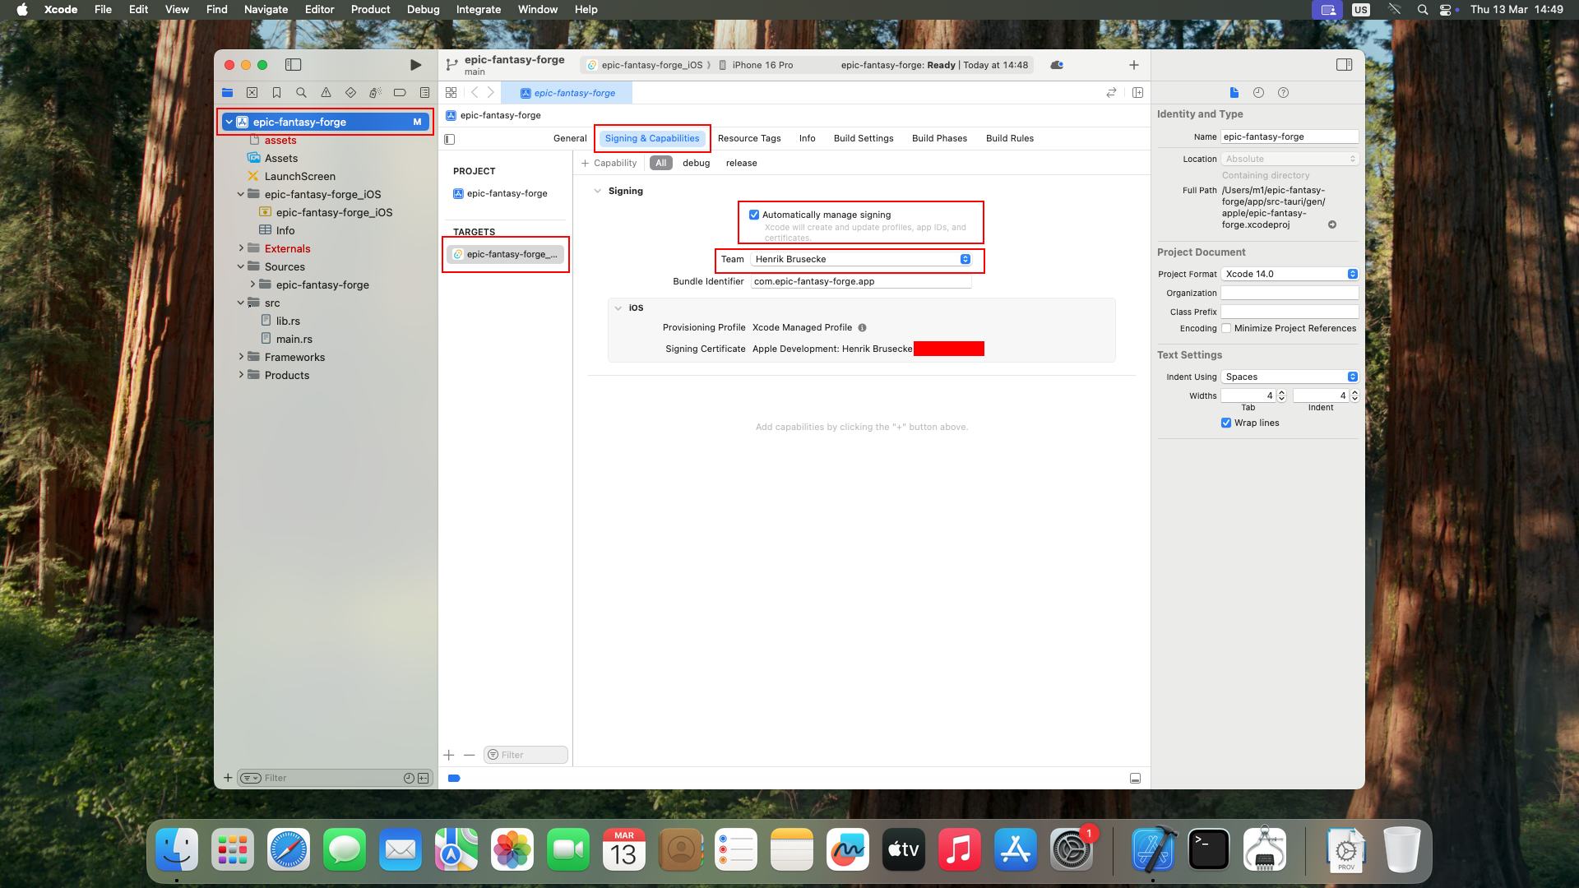Click the Bundle Identifier field

(x=861, y=281)
